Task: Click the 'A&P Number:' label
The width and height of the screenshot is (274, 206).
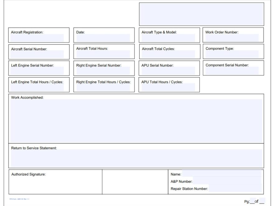Action: (182, 181)
